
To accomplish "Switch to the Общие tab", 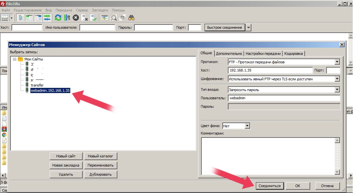I will (x=206, y=53).
